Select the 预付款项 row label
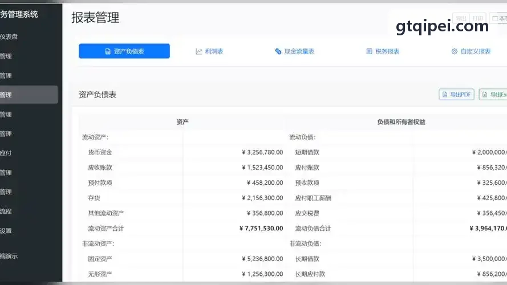 (x=100, y=182)
